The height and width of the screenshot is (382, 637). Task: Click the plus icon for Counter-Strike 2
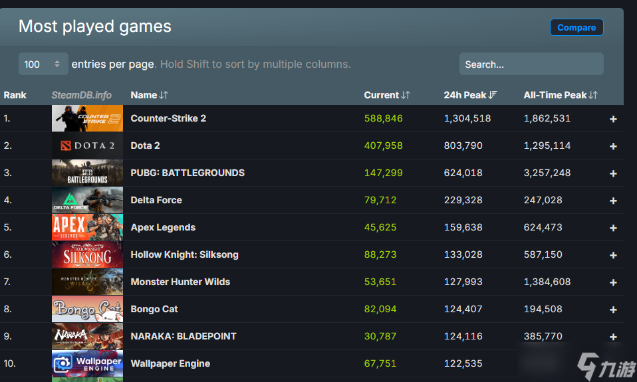coord(613,119)
